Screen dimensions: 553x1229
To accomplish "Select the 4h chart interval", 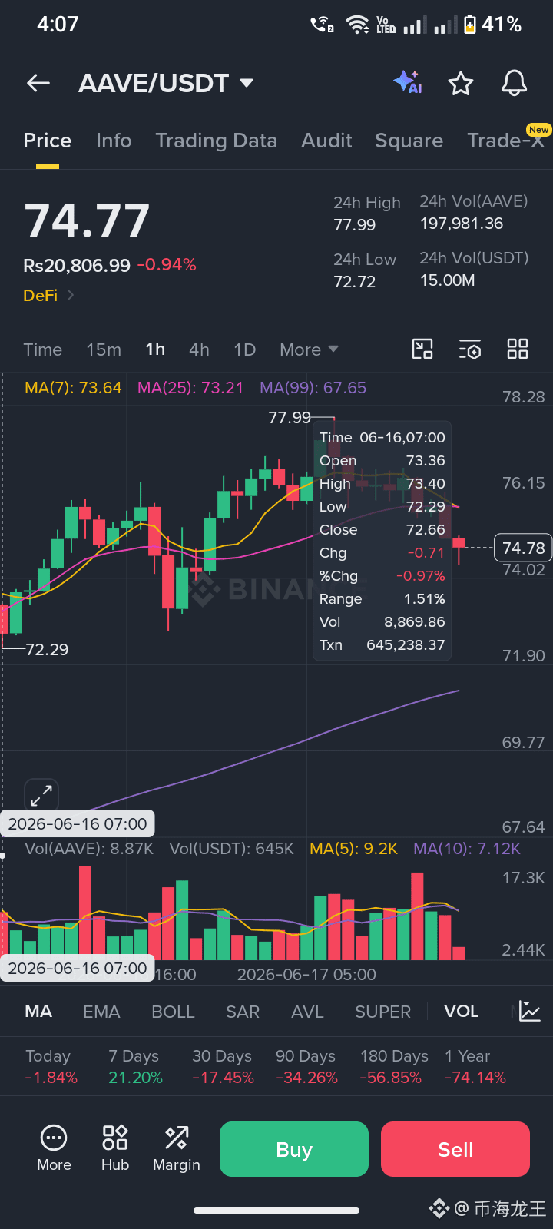I will [199, 349].
